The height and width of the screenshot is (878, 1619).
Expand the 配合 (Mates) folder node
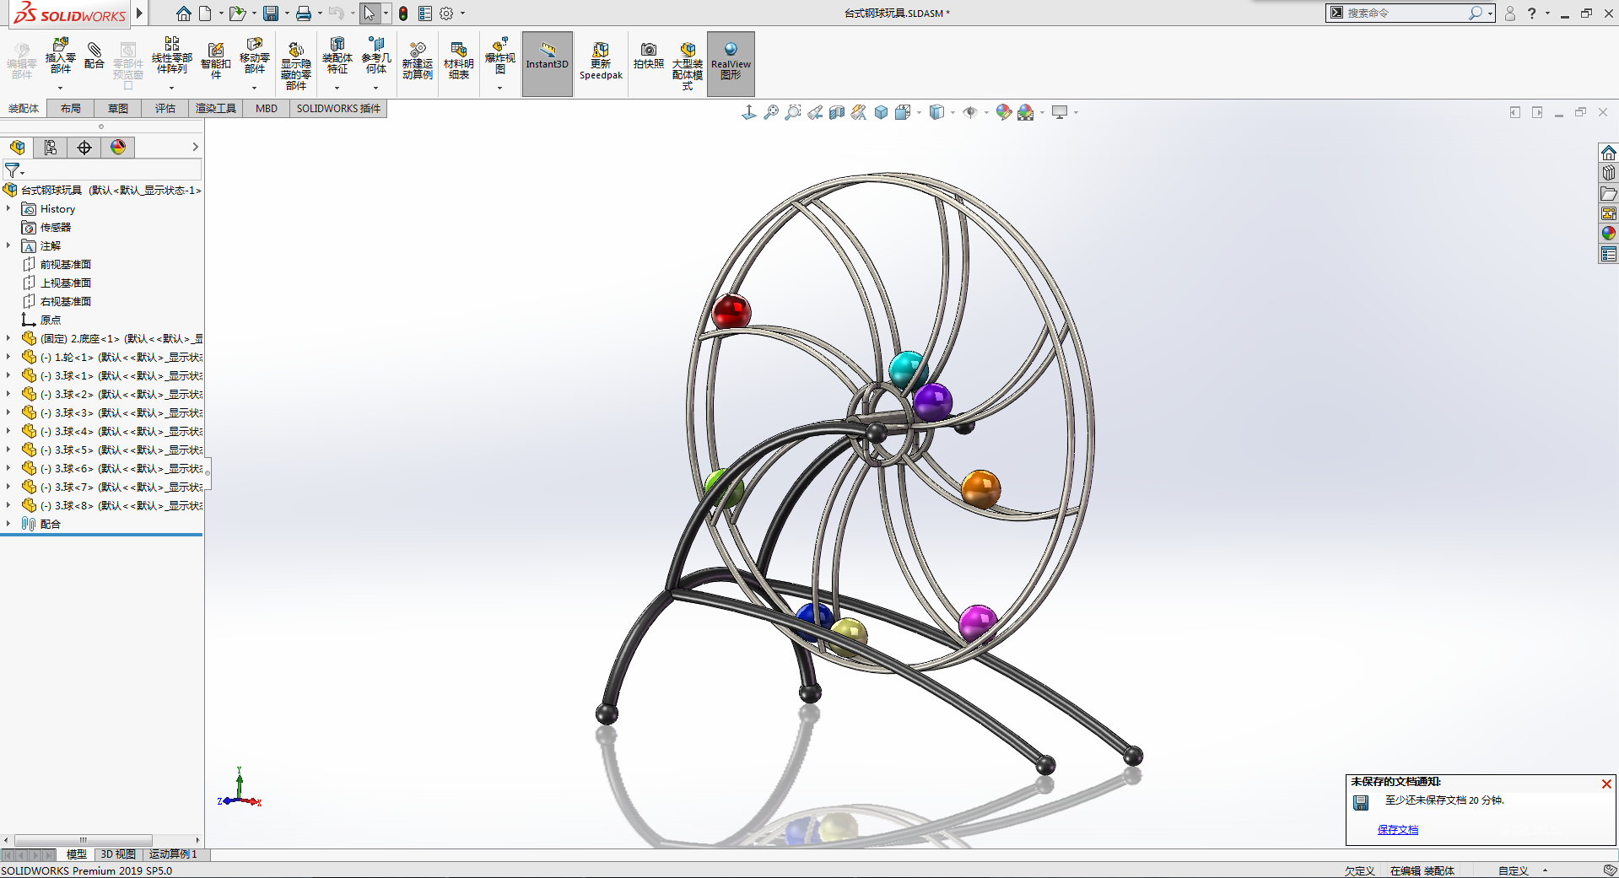pyautogui.click(x=8, y=524)
